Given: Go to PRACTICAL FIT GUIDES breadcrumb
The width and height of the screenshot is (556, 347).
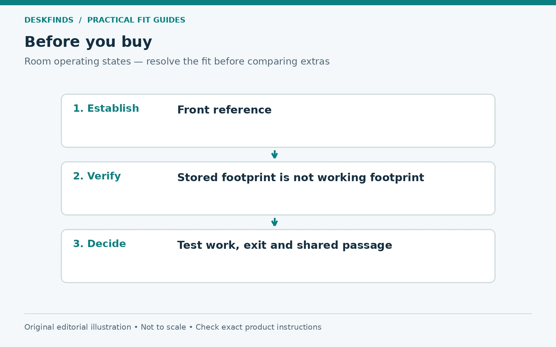Looking at the screenshot, I should [x=136, y=20].
